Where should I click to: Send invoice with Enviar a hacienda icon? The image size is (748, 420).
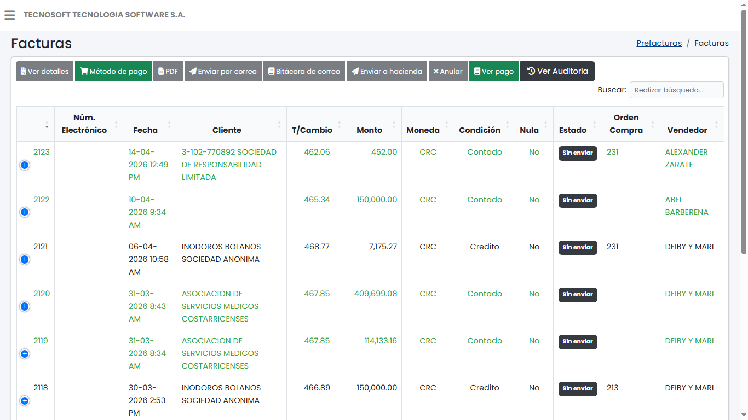(354, 71)
